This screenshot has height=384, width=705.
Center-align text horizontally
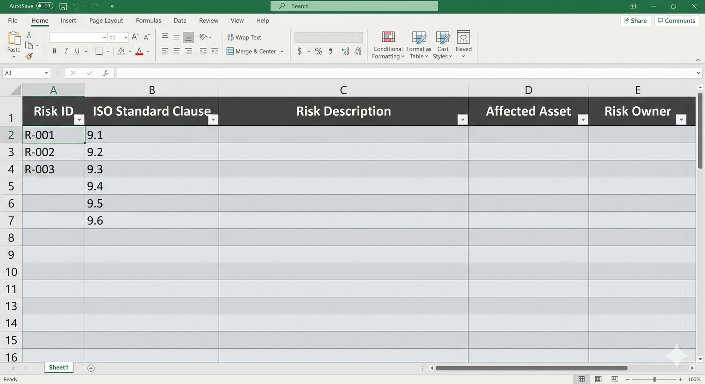click(x=177, y=51)
